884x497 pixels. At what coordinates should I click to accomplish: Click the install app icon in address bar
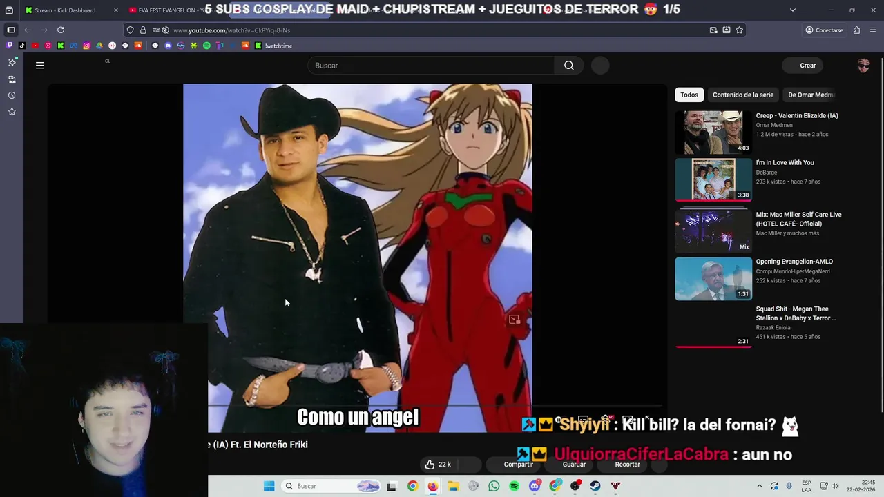point(727,30)
